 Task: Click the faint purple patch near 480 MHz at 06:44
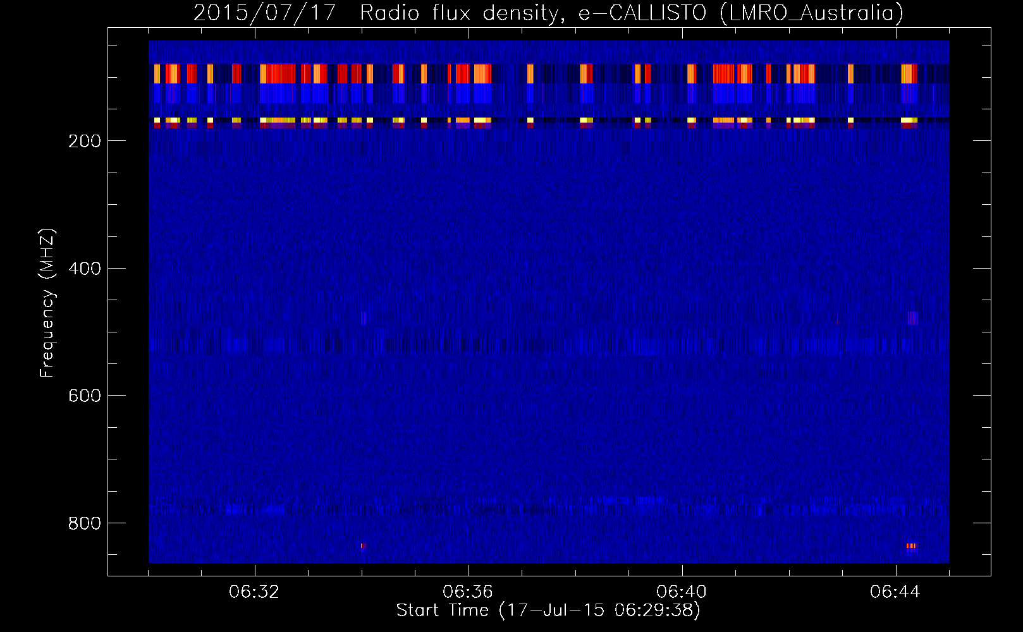[912, 318]
